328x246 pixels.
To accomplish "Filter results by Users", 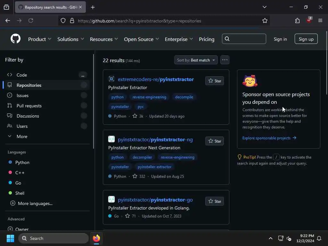I will pyautogui.click(x=46, y=126).
